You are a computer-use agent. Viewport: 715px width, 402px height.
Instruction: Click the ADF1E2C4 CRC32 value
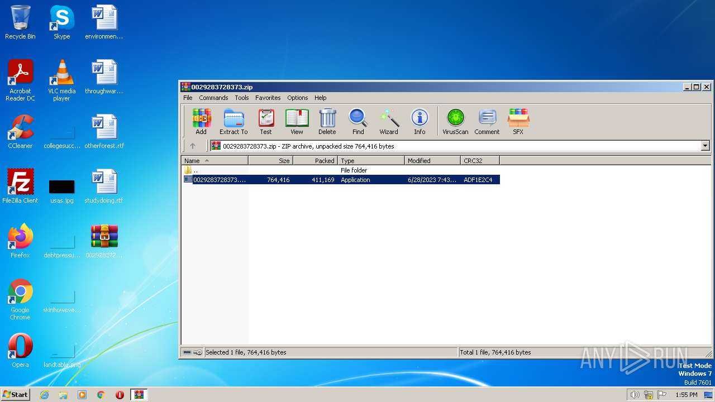478,180
